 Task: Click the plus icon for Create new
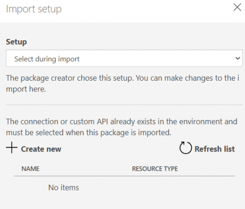pos(12,148)
